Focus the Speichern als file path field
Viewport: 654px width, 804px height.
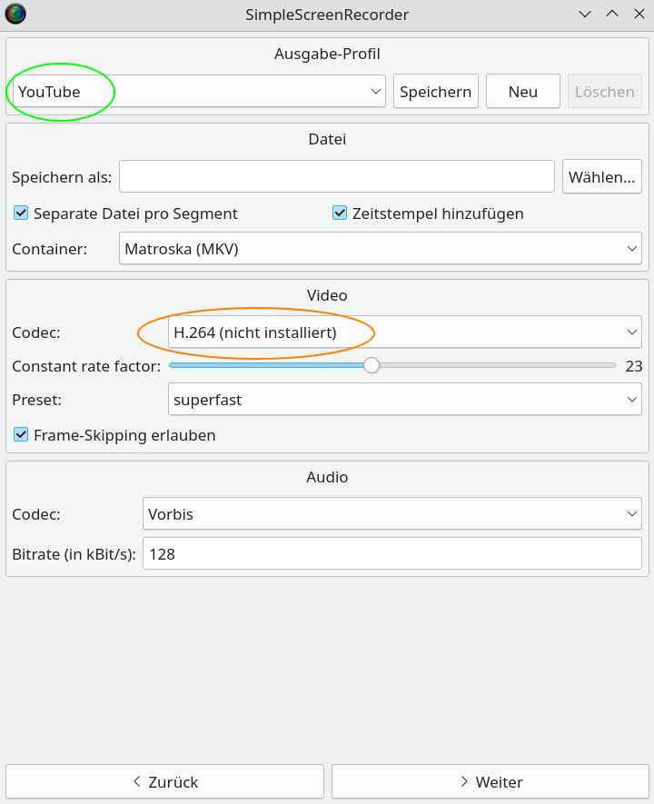(337, 176)
